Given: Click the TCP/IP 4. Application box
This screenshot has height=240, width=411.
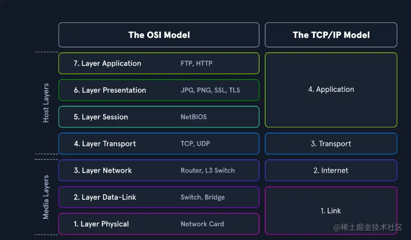Looking at the screenshot, I should click(x=331, y=90).
